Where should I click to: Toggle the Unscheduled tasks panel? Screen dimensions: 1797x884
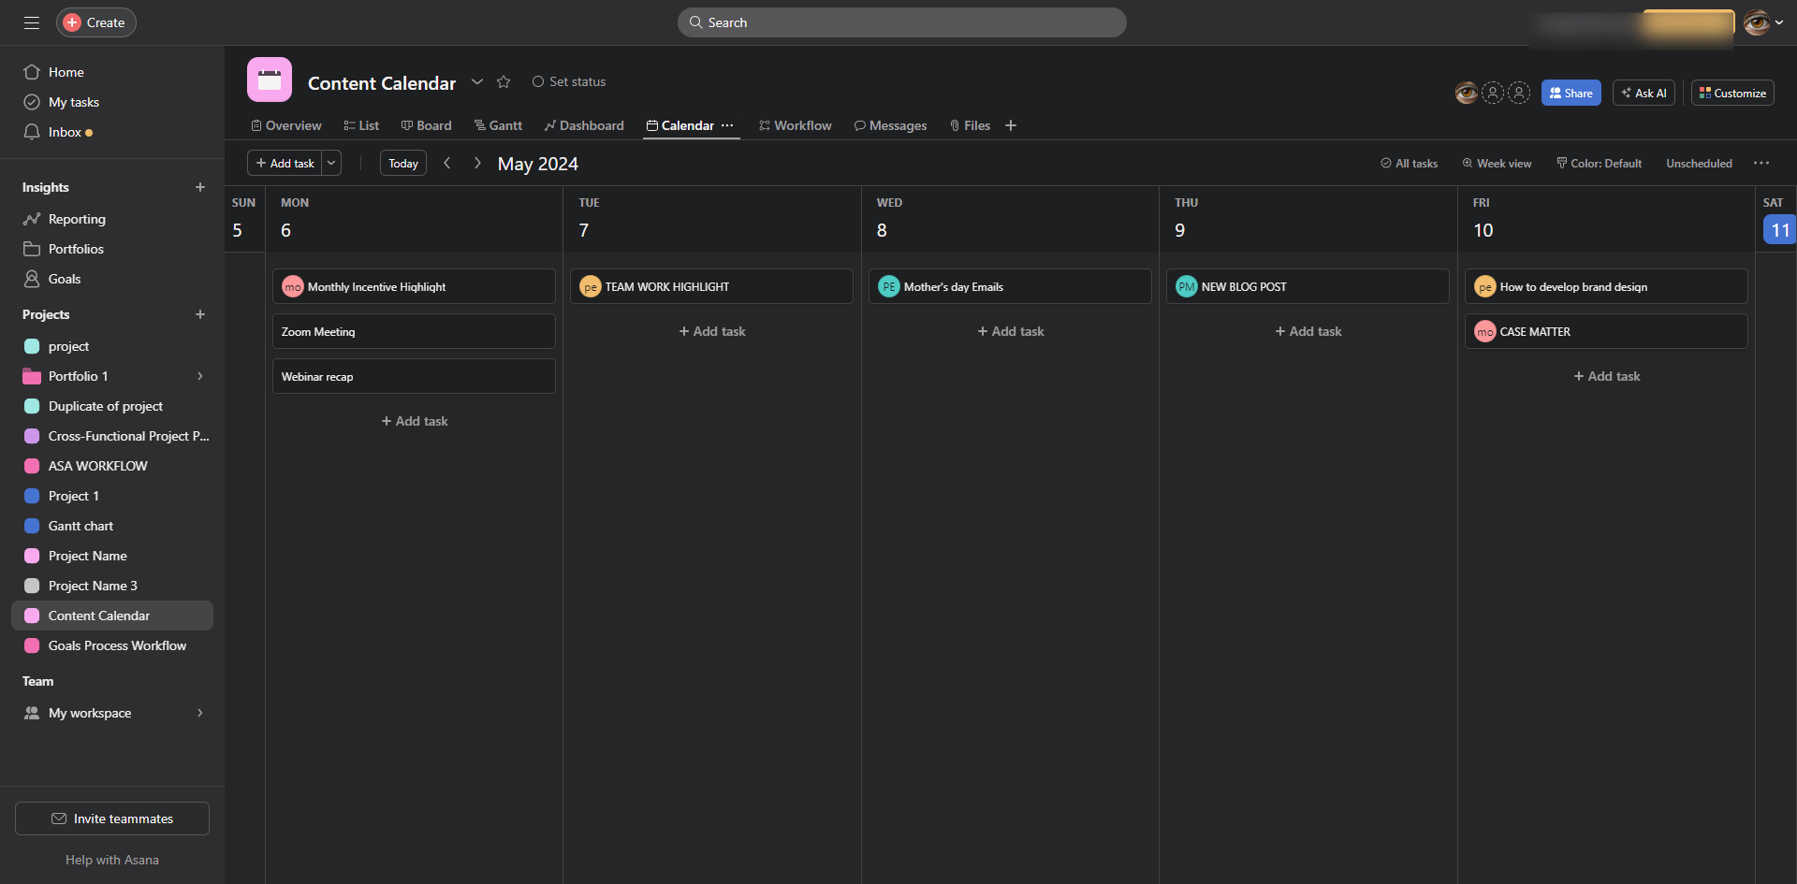[x=1699, y=164]
